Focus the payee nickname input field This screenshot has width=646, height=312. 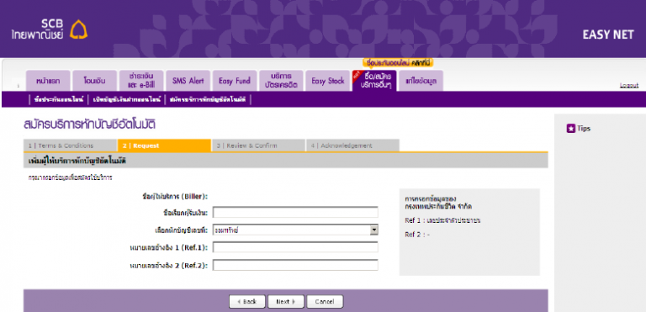click(295, 212)
